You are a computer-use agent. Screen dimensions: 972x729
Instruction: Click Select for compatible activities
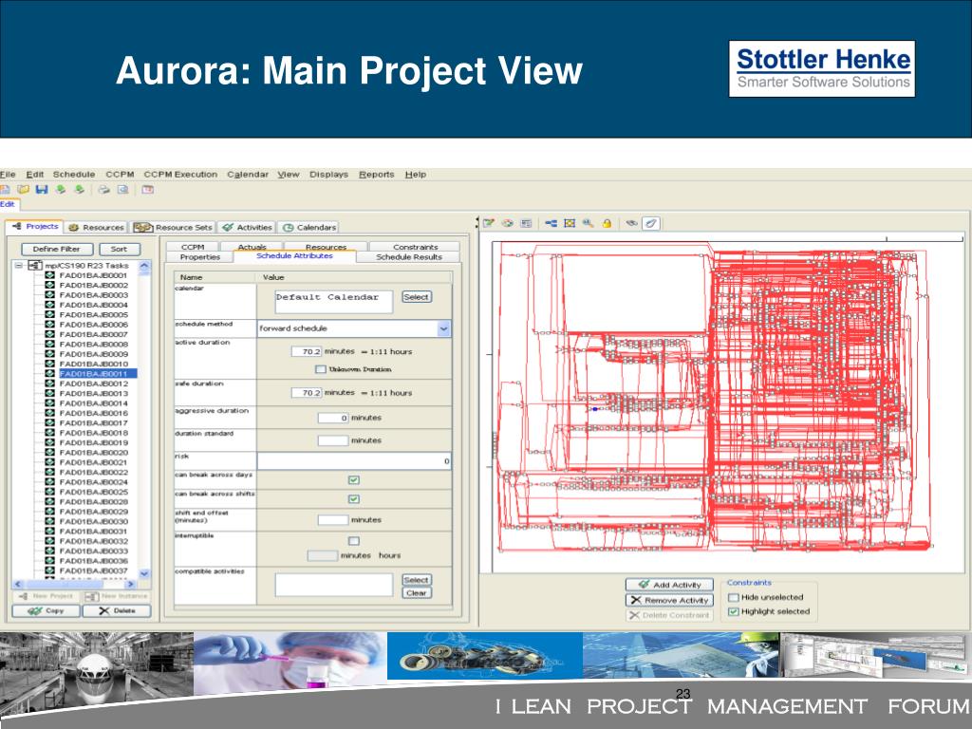point(416,580)
